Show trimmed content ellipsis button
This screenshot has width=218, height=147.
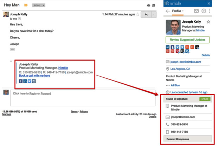pyautogui.click(x=12, y=49)
